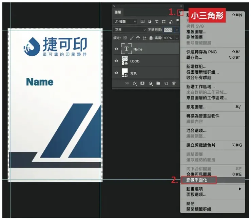251x220 pixels.
Task: Choose 轉換為智慧型物件 menu item
Action: pos(213,116)
